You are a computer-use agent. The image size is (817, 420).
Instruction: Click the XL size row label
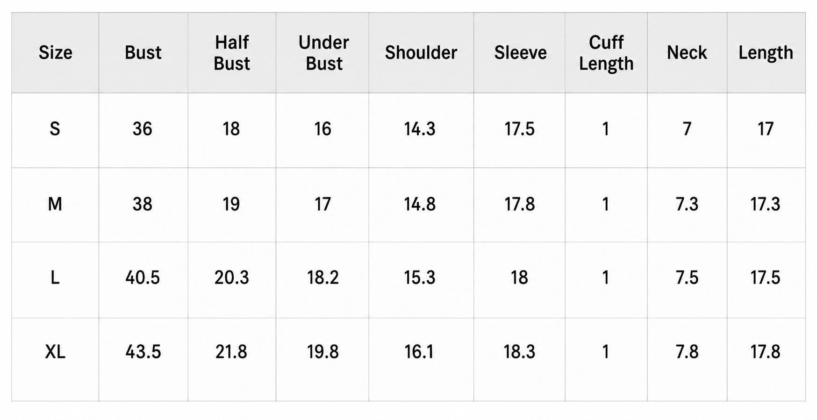coord(55,352)
